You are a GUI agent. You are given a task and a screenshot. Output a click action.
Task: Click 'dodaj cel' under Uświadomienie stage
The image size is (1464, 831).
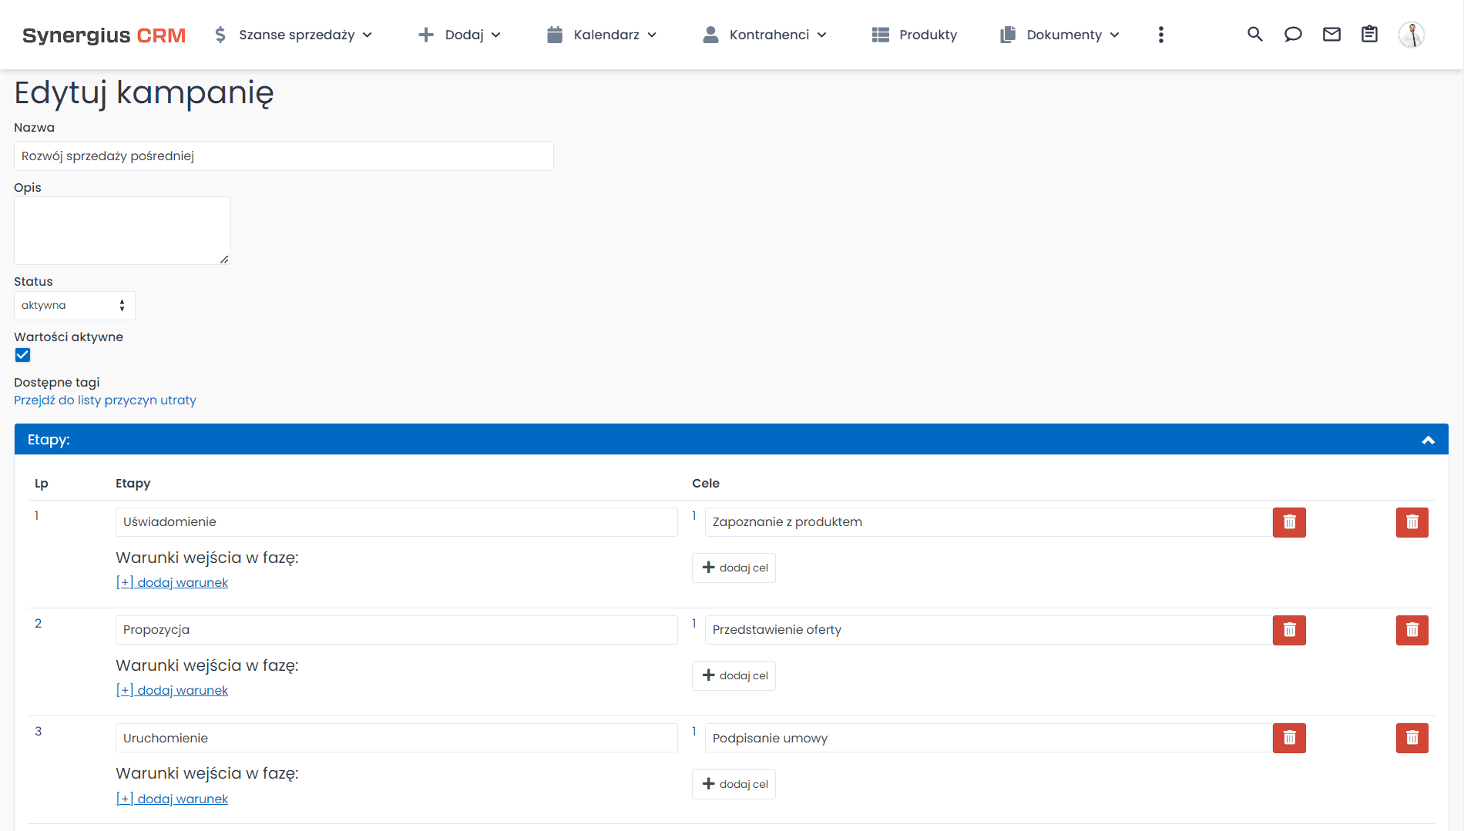coord(734,568)
